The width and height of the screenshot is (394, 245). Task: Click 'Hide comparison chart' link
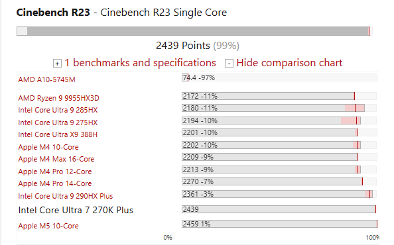[x=289, y=63]
